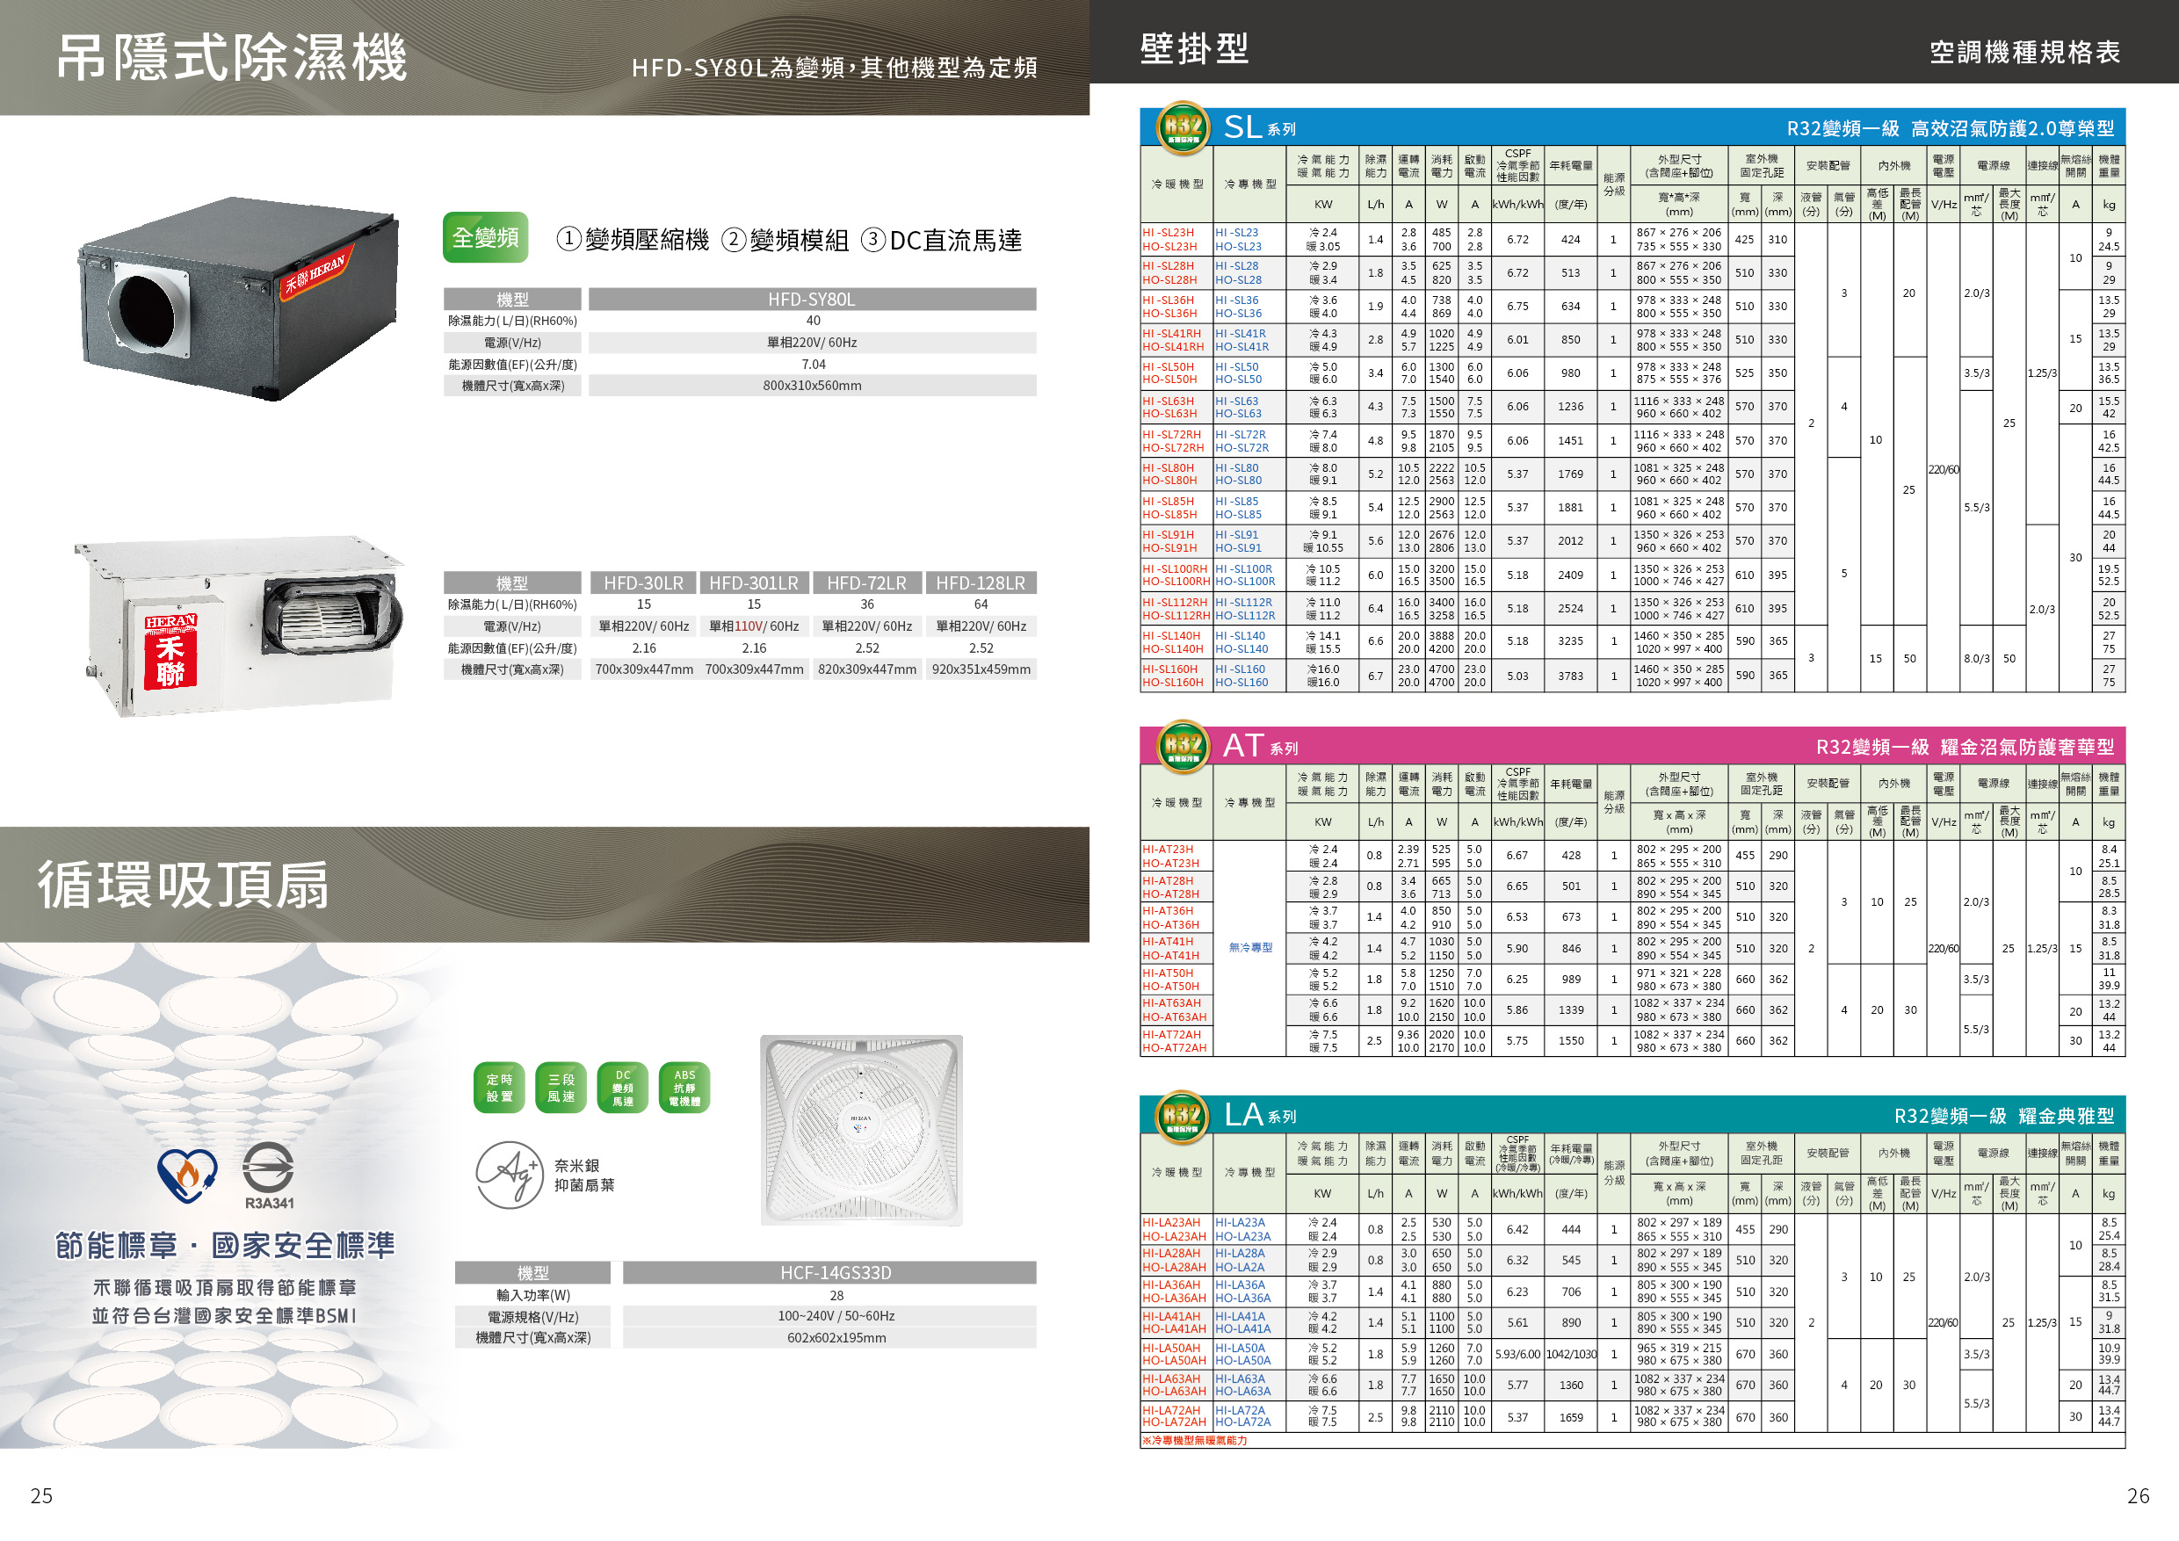Screen dimensions: 2179x1541
Task: Click the HO-SL160H model cell
Action: click(x=1173, y=683)
